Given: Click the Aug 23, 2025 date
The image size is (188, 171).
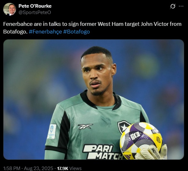Looking at the screenshot, I should click(x=38, y=168).
